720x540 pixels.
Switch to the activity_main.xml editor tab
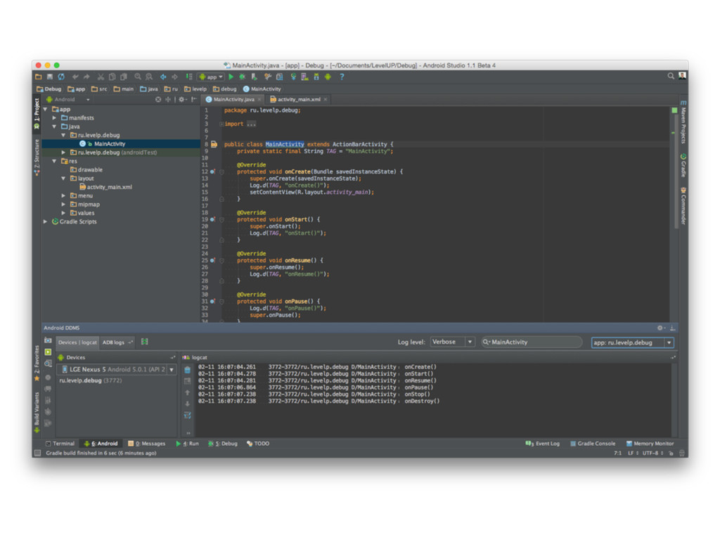(298, 99)
